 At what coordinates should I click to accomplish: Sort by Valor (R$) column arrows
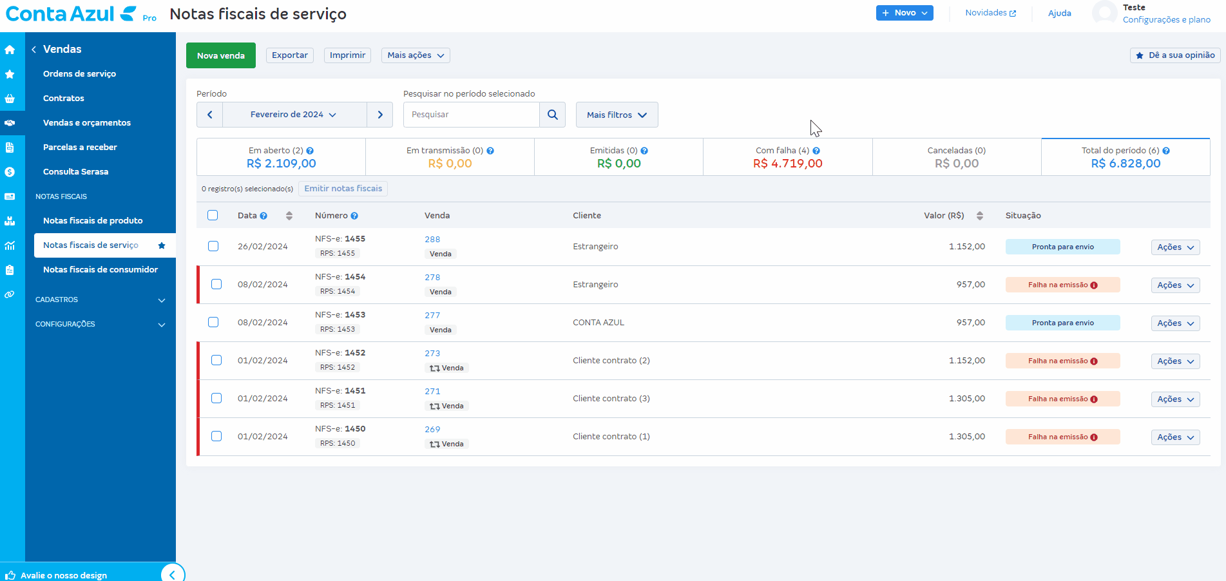tap(980, 216)
